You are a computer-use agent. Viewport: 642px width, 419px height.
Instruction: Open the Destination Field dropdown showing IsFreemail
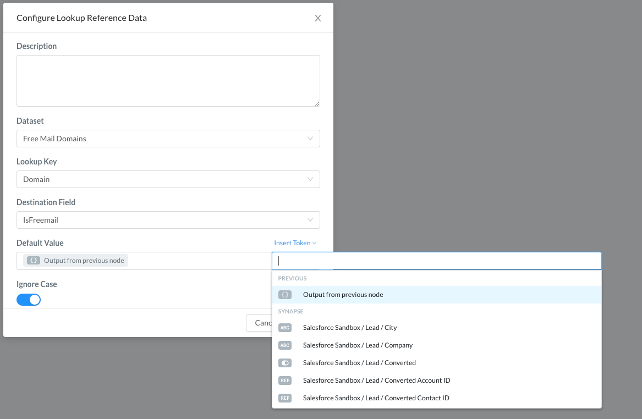168,220
